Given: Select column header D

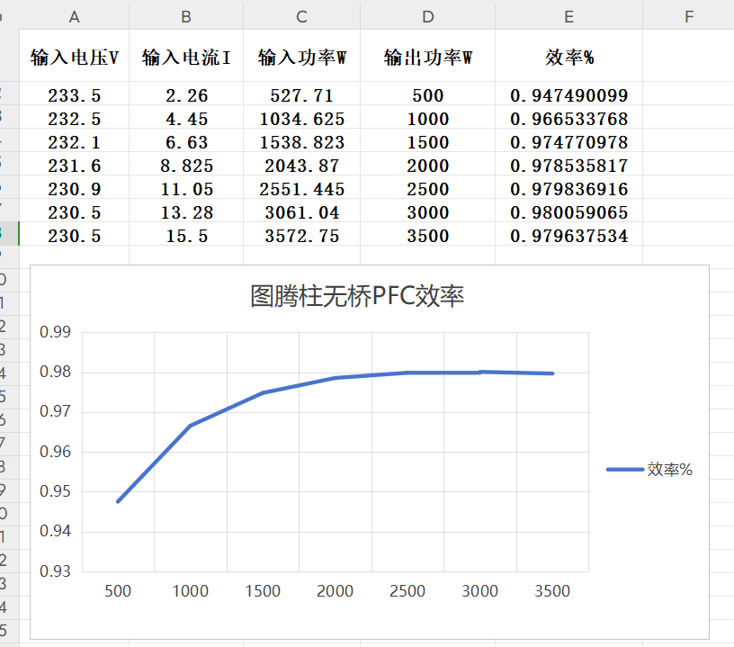Looking at the screenshot, I should point(427,15).
